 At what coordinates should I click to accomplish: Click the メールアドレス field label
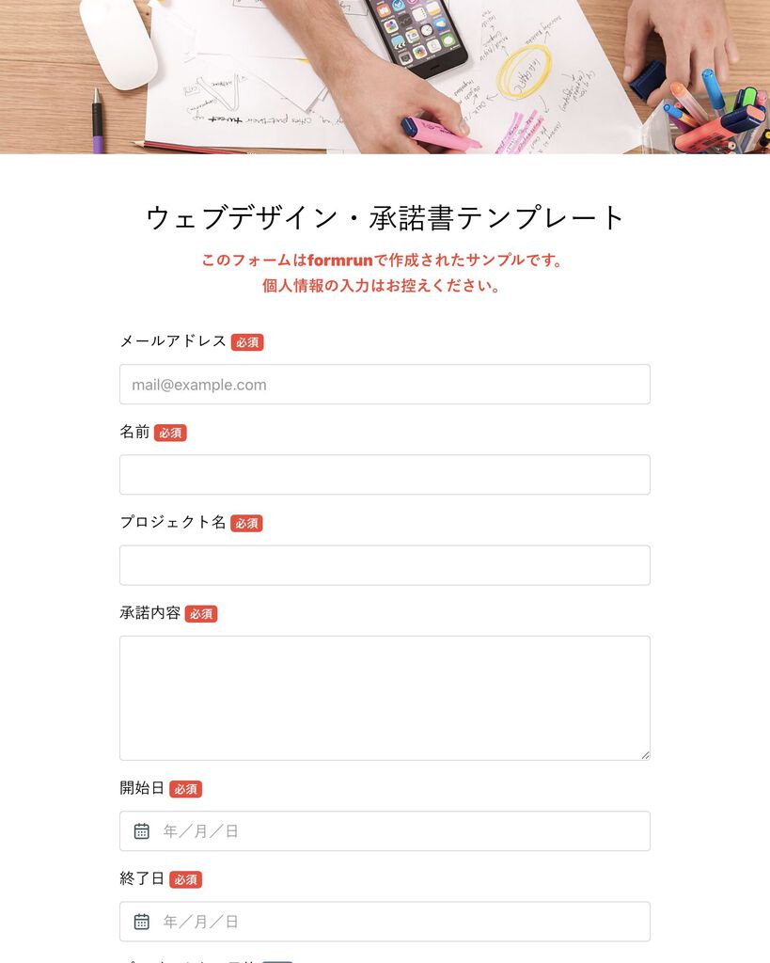tap(173, 341)
